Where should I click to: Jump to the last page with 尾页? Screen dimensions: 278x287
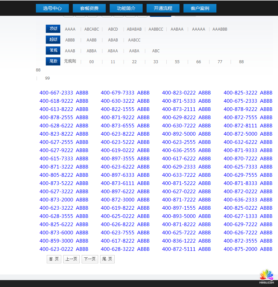107,259
